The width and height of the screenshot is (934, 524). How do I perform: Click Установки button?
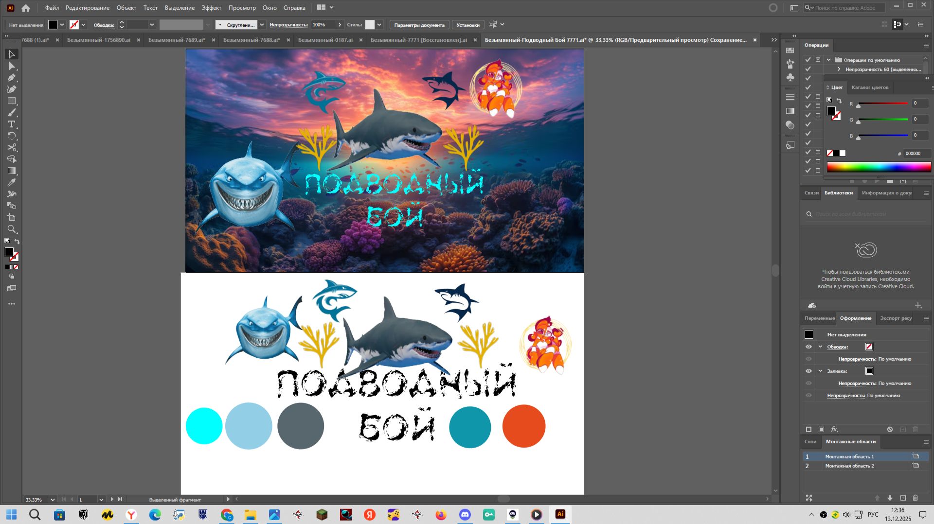(x=468, y=25)
